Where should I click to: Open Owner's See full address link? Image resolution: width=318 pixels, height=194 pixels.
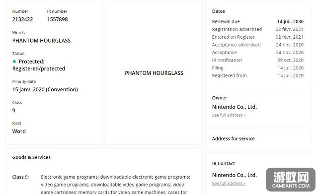point(229,115)
